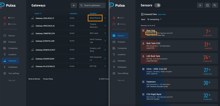Image resolution: width=220 pixels, height=106 pixels.
Task: Open 3 missing in Gateways window sidebar
Action: point(10,24)
